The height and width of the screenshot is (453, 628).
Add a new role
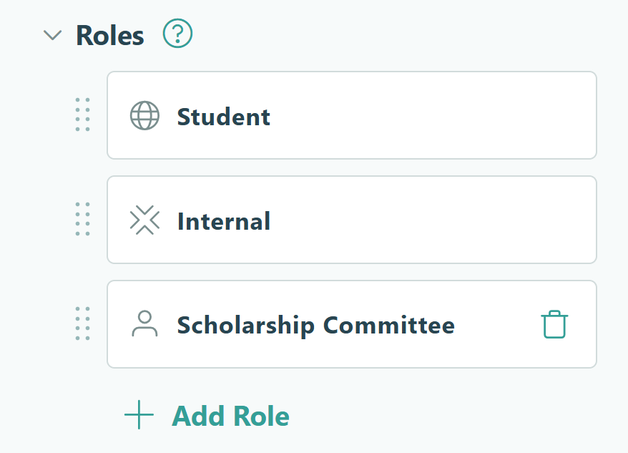(230, 415)
